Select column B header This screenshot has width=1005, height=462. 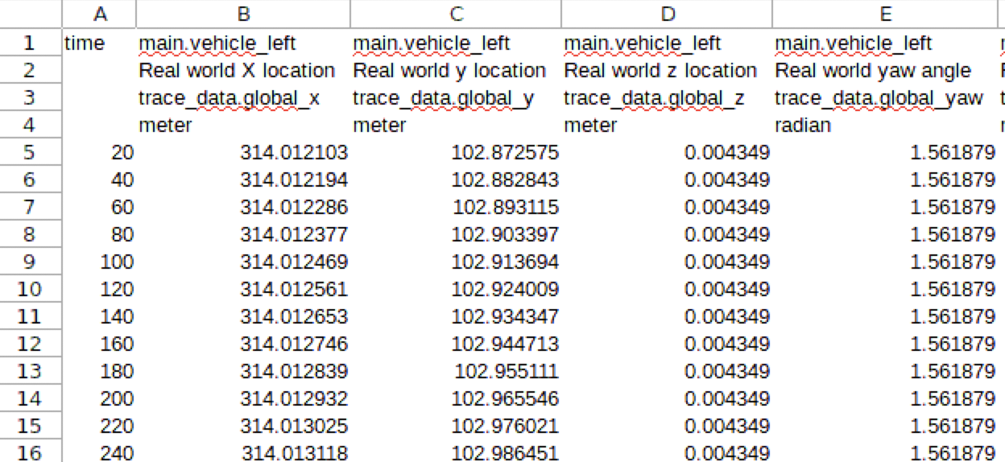point(243,14)
